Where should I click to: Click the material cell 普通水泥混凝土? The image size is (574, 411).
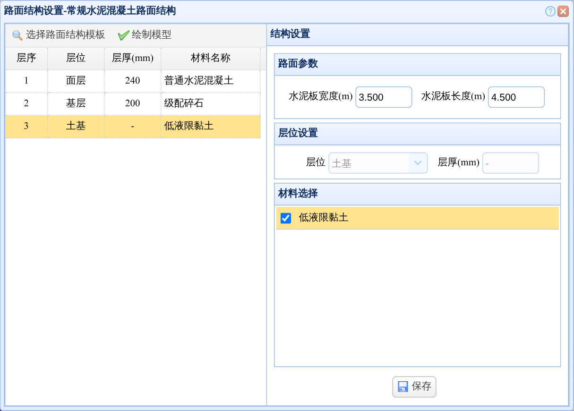click(211, 81)
